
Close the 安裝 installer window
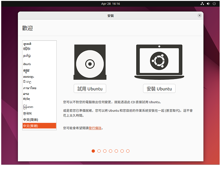coord(200,15)
